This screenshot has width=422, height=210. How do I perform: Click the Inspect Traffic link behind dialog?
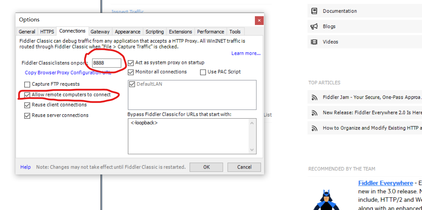128,12
